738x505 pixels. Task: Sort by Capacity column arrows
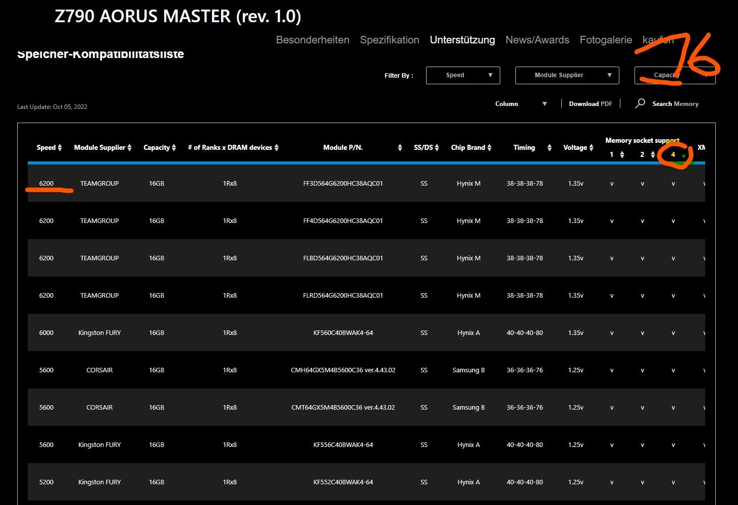(x=174, y=148)
